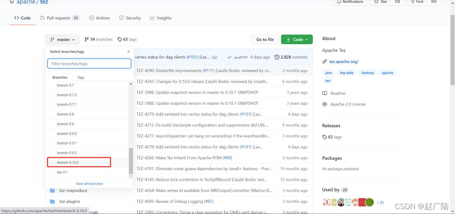Select branch-0.7 from the list
Screen dimensions: 455x214
coord(87,86)
